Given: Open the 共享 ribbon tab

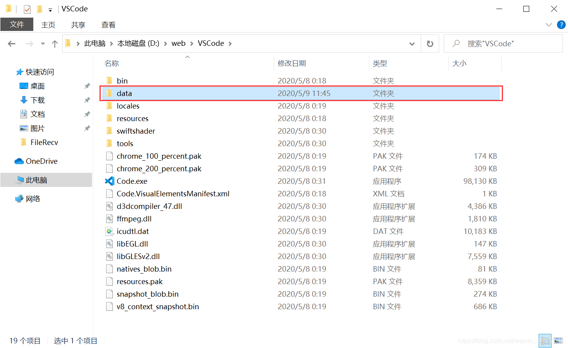Looking at the screenshot, I should (78, 25).
